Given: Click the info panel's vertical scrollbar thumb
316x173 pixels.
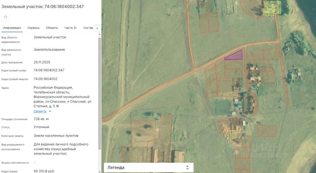Looking at the screenshot, I should (99, 93).
